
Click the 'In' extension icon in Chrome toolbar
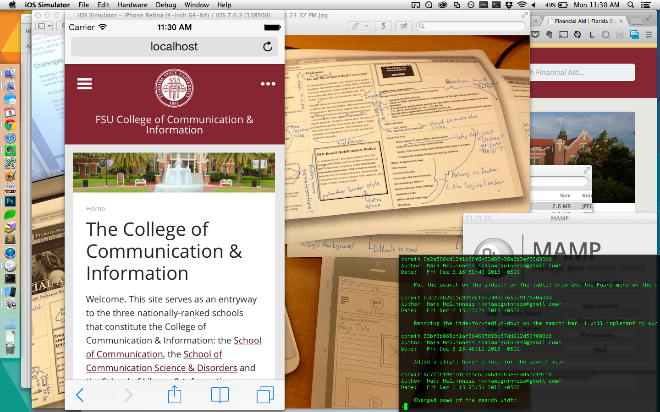pos(620,34)
